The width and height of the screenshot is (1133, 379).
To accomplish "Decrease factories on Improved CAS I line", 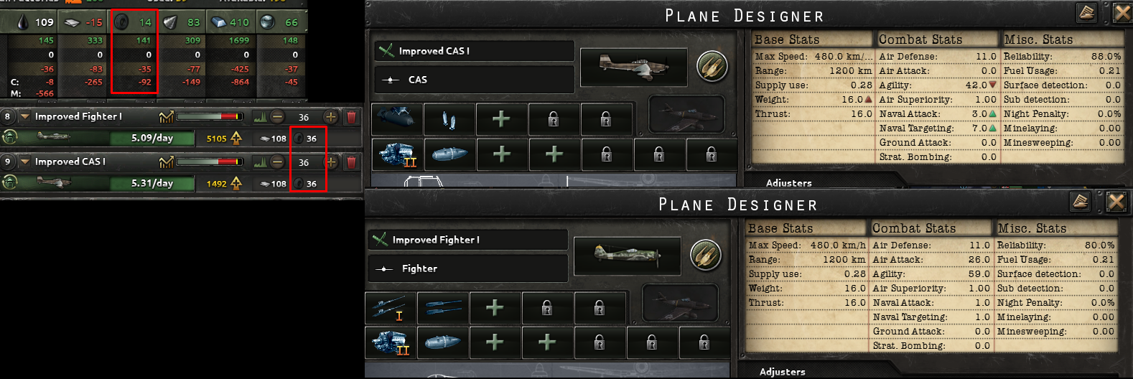I will coord(277,162).
